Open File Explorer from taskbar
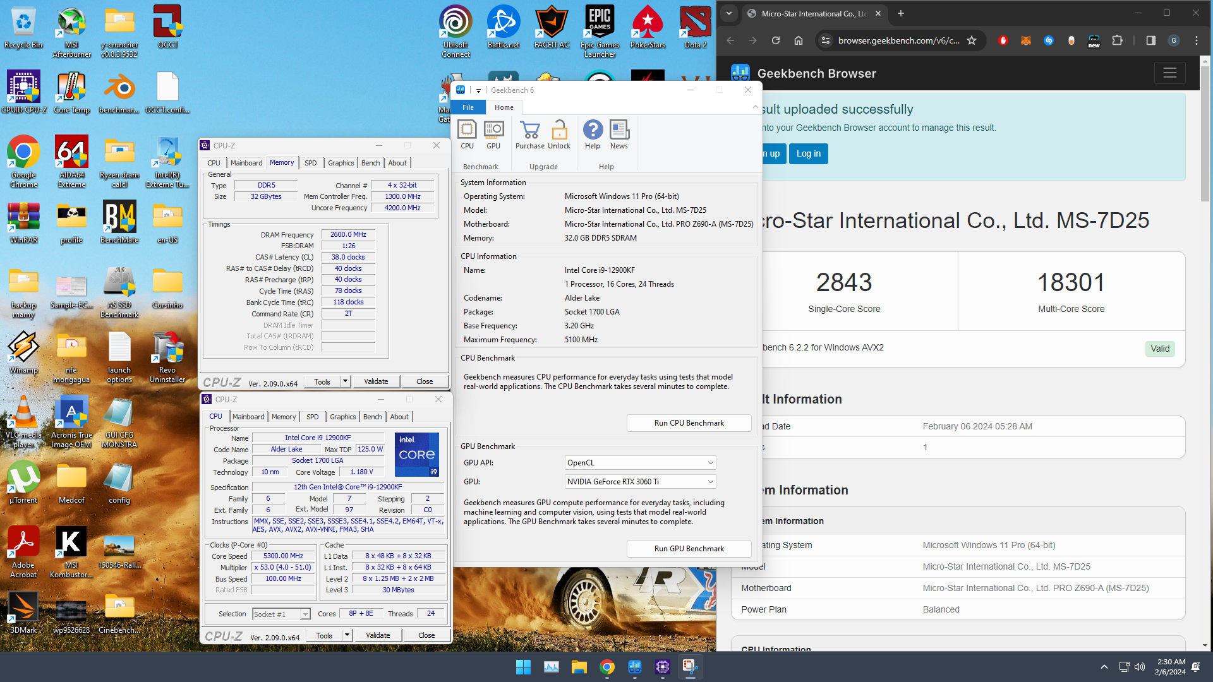Screen dimensions: 1213x682 click(x=579, y=667)
